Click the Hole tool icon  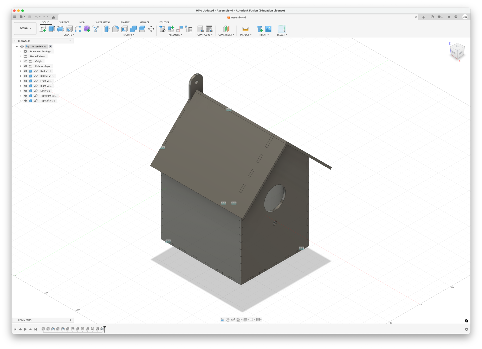69,29
